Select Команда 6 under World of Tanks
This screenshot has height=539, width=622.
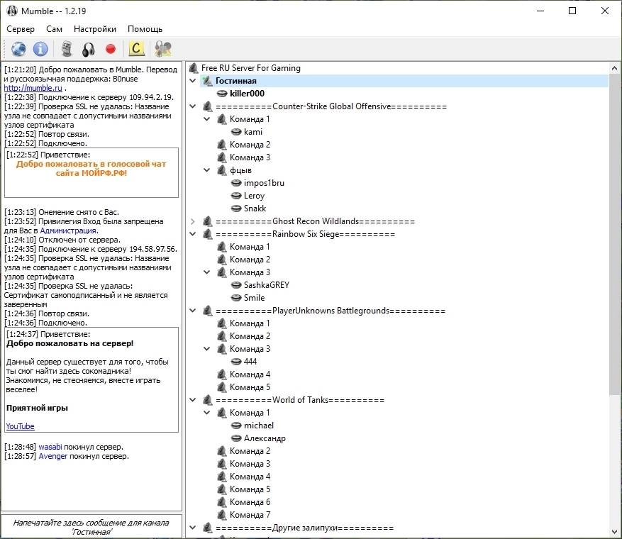click(x=250, y=502)
